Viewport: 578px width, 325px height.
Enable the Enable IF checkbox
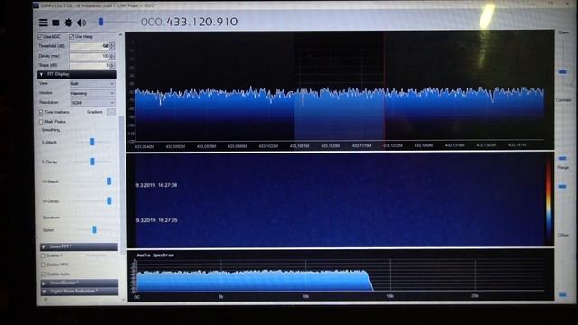[42, 255]
